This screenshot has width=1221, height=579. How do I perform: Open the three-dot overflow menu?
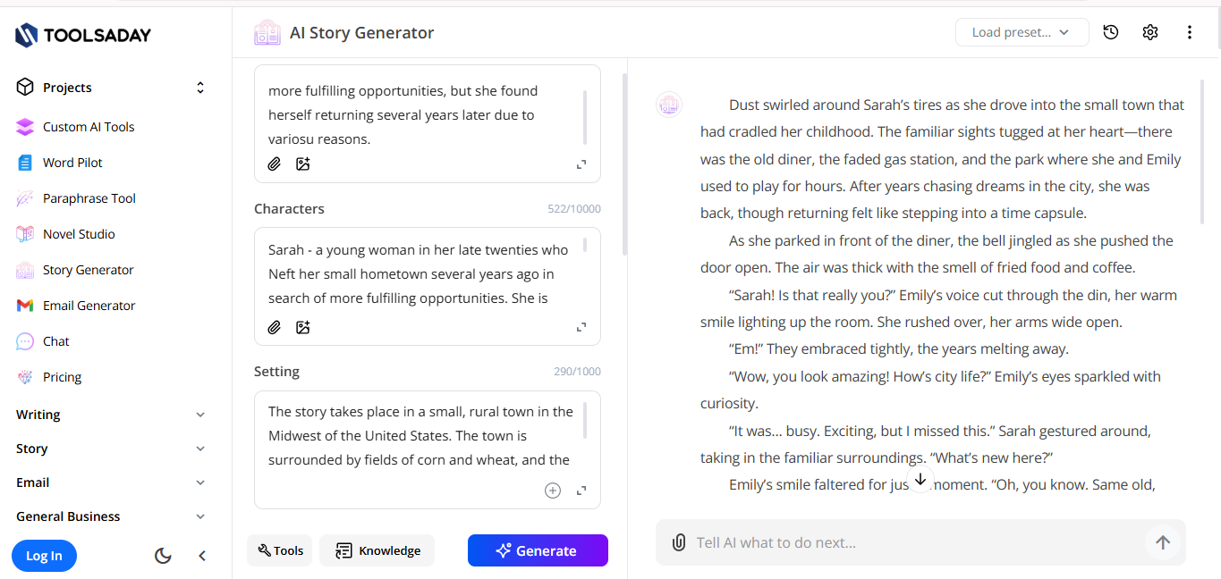(x=1190, y=31)
